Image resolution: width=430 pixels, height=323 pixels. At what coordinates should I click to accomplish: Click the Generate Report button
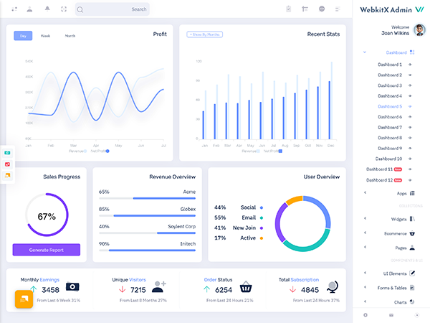point(47,251)
